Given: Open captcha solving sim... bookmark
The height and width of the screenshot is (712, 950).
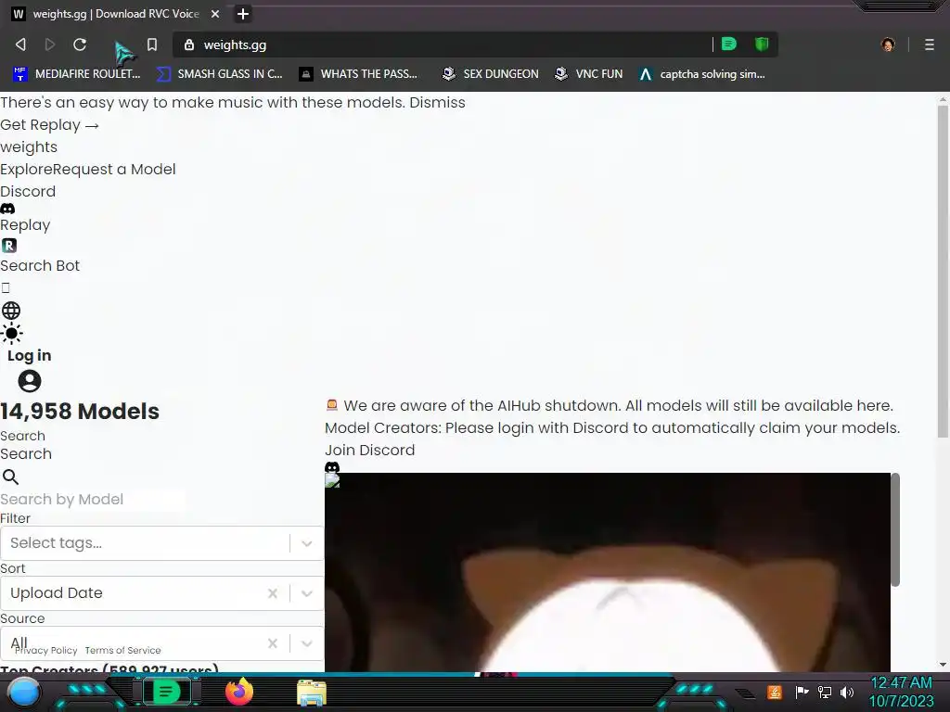Looking at the screenshot, I should click(702, 74).
